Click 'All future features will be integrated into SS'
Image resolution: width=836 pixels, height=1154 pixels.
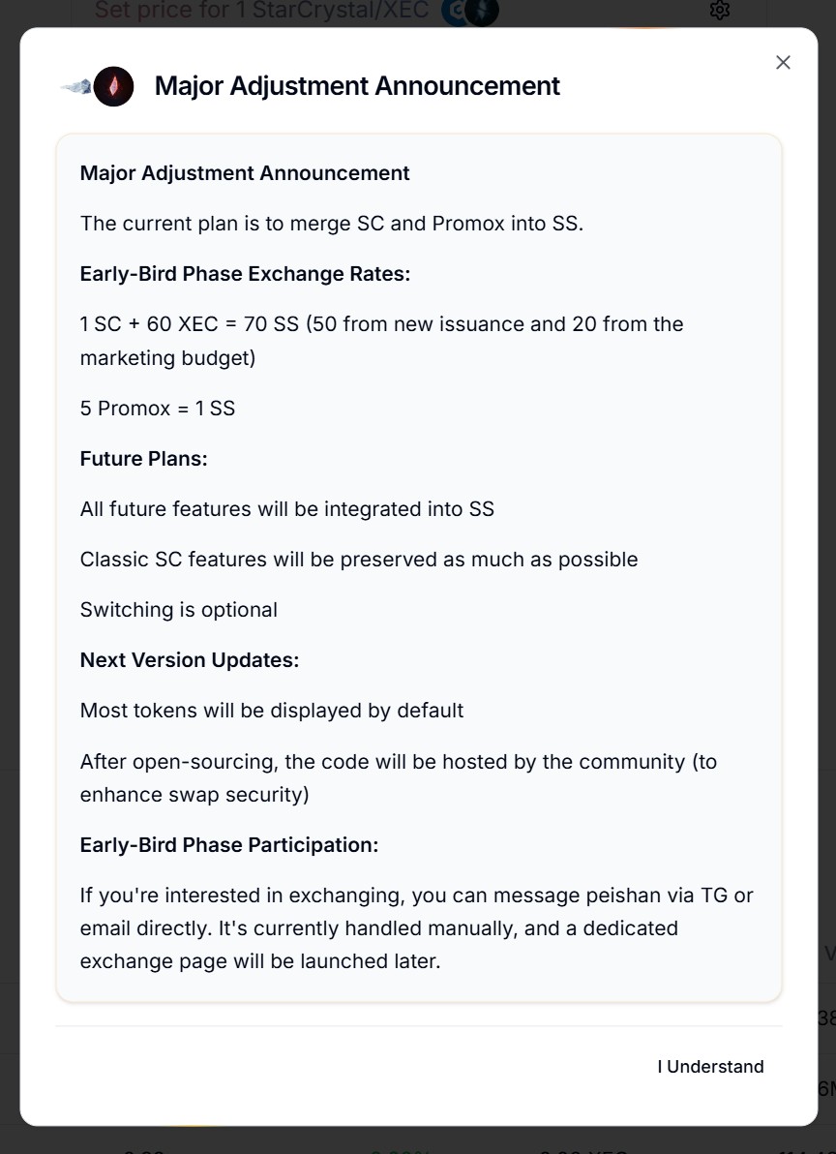tap(286, 509)
